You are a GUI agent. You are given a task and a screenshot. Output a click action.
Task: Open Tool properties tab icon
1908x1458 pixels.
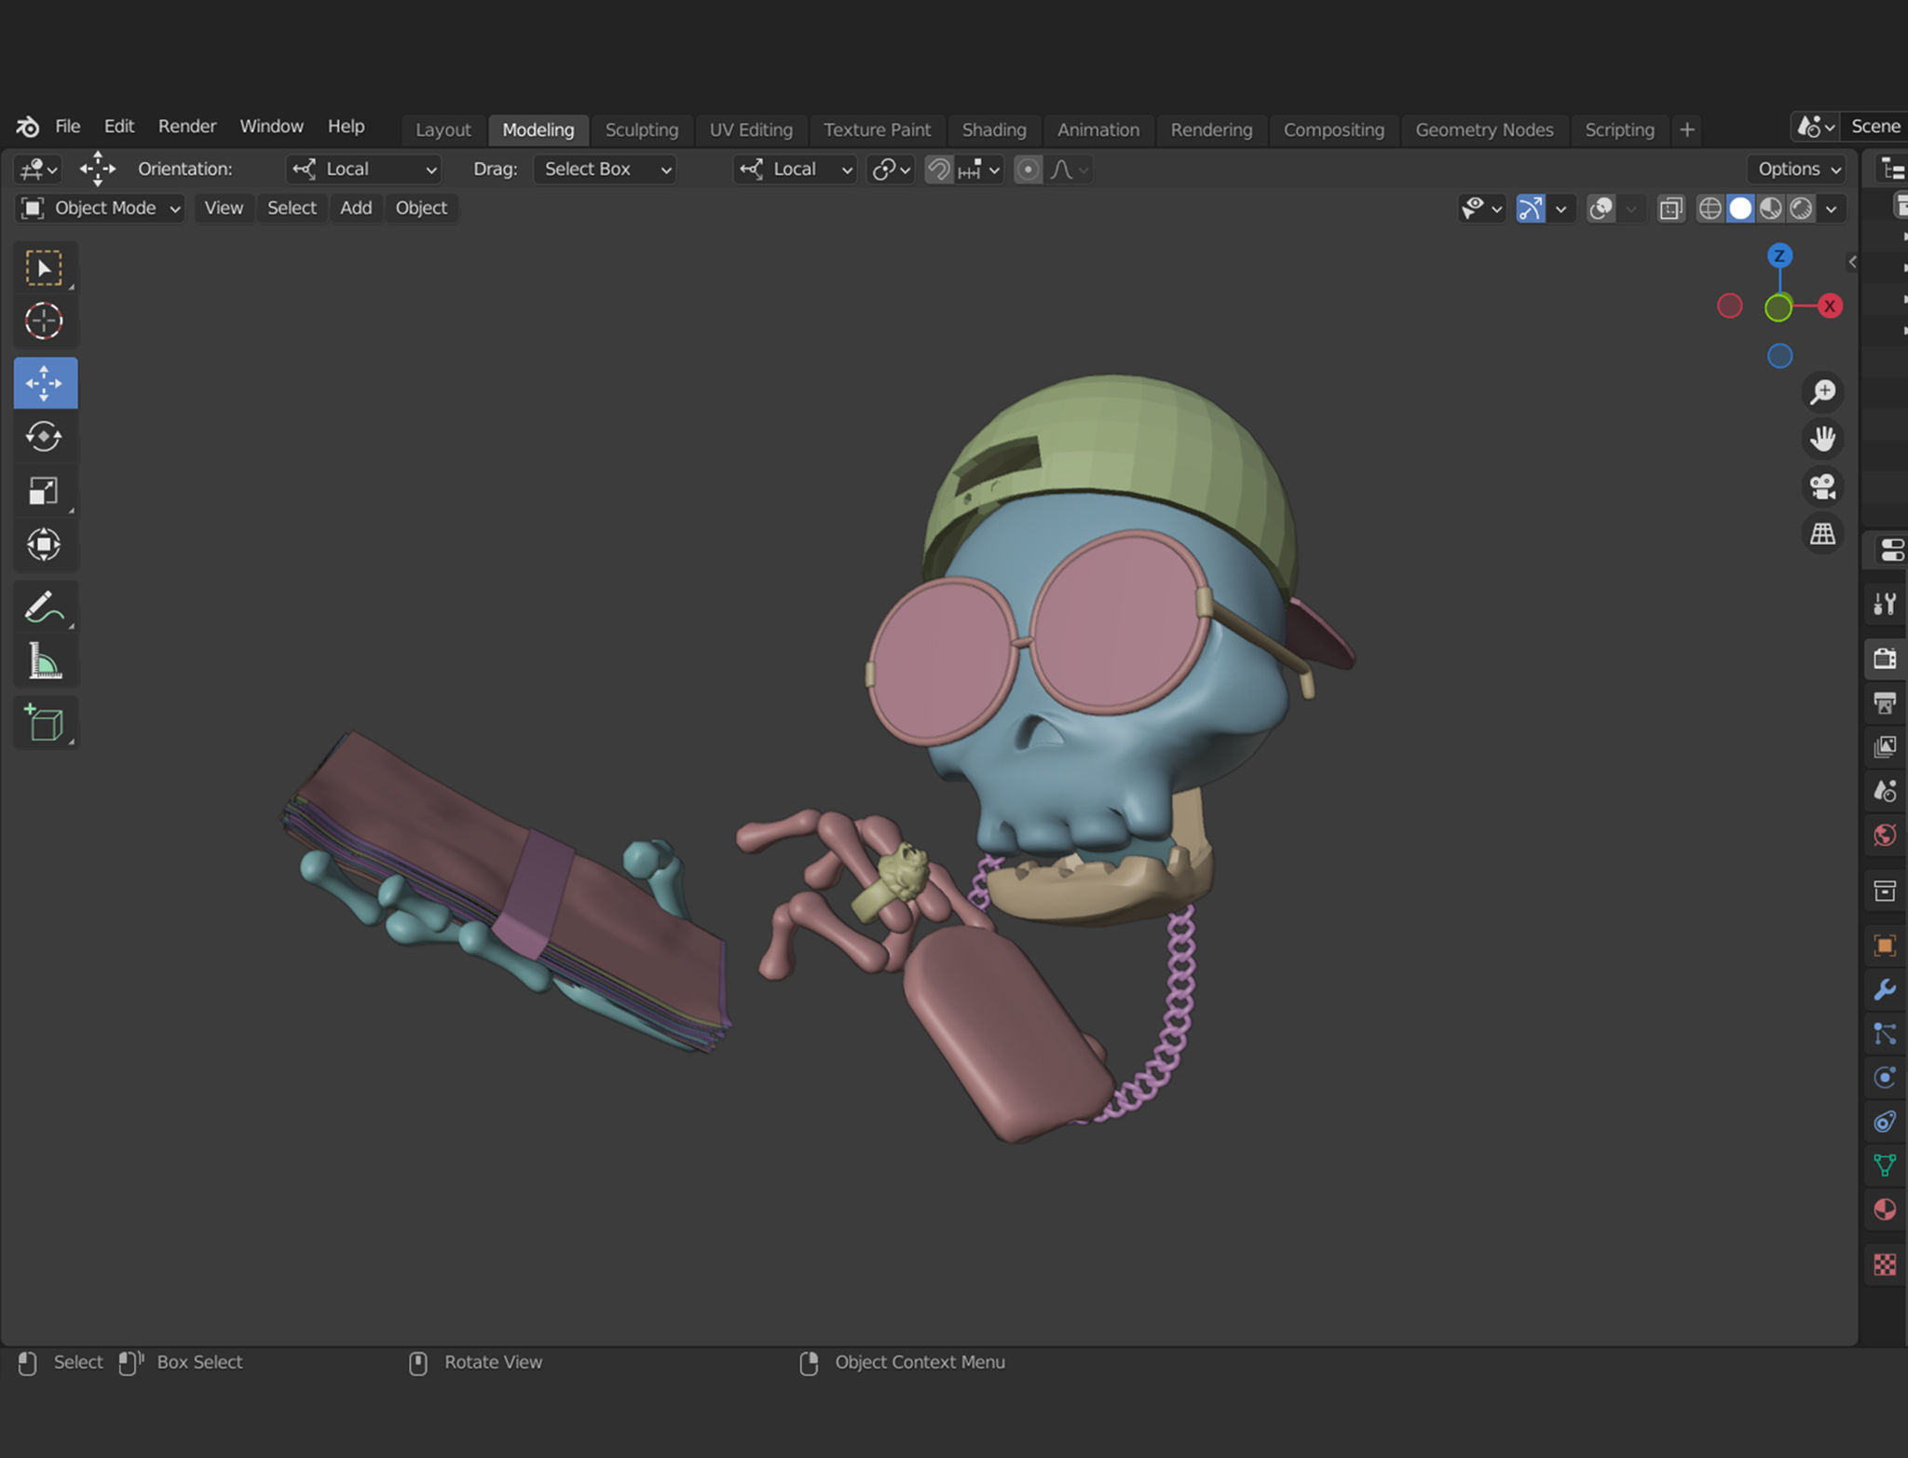pos(1885,604)
